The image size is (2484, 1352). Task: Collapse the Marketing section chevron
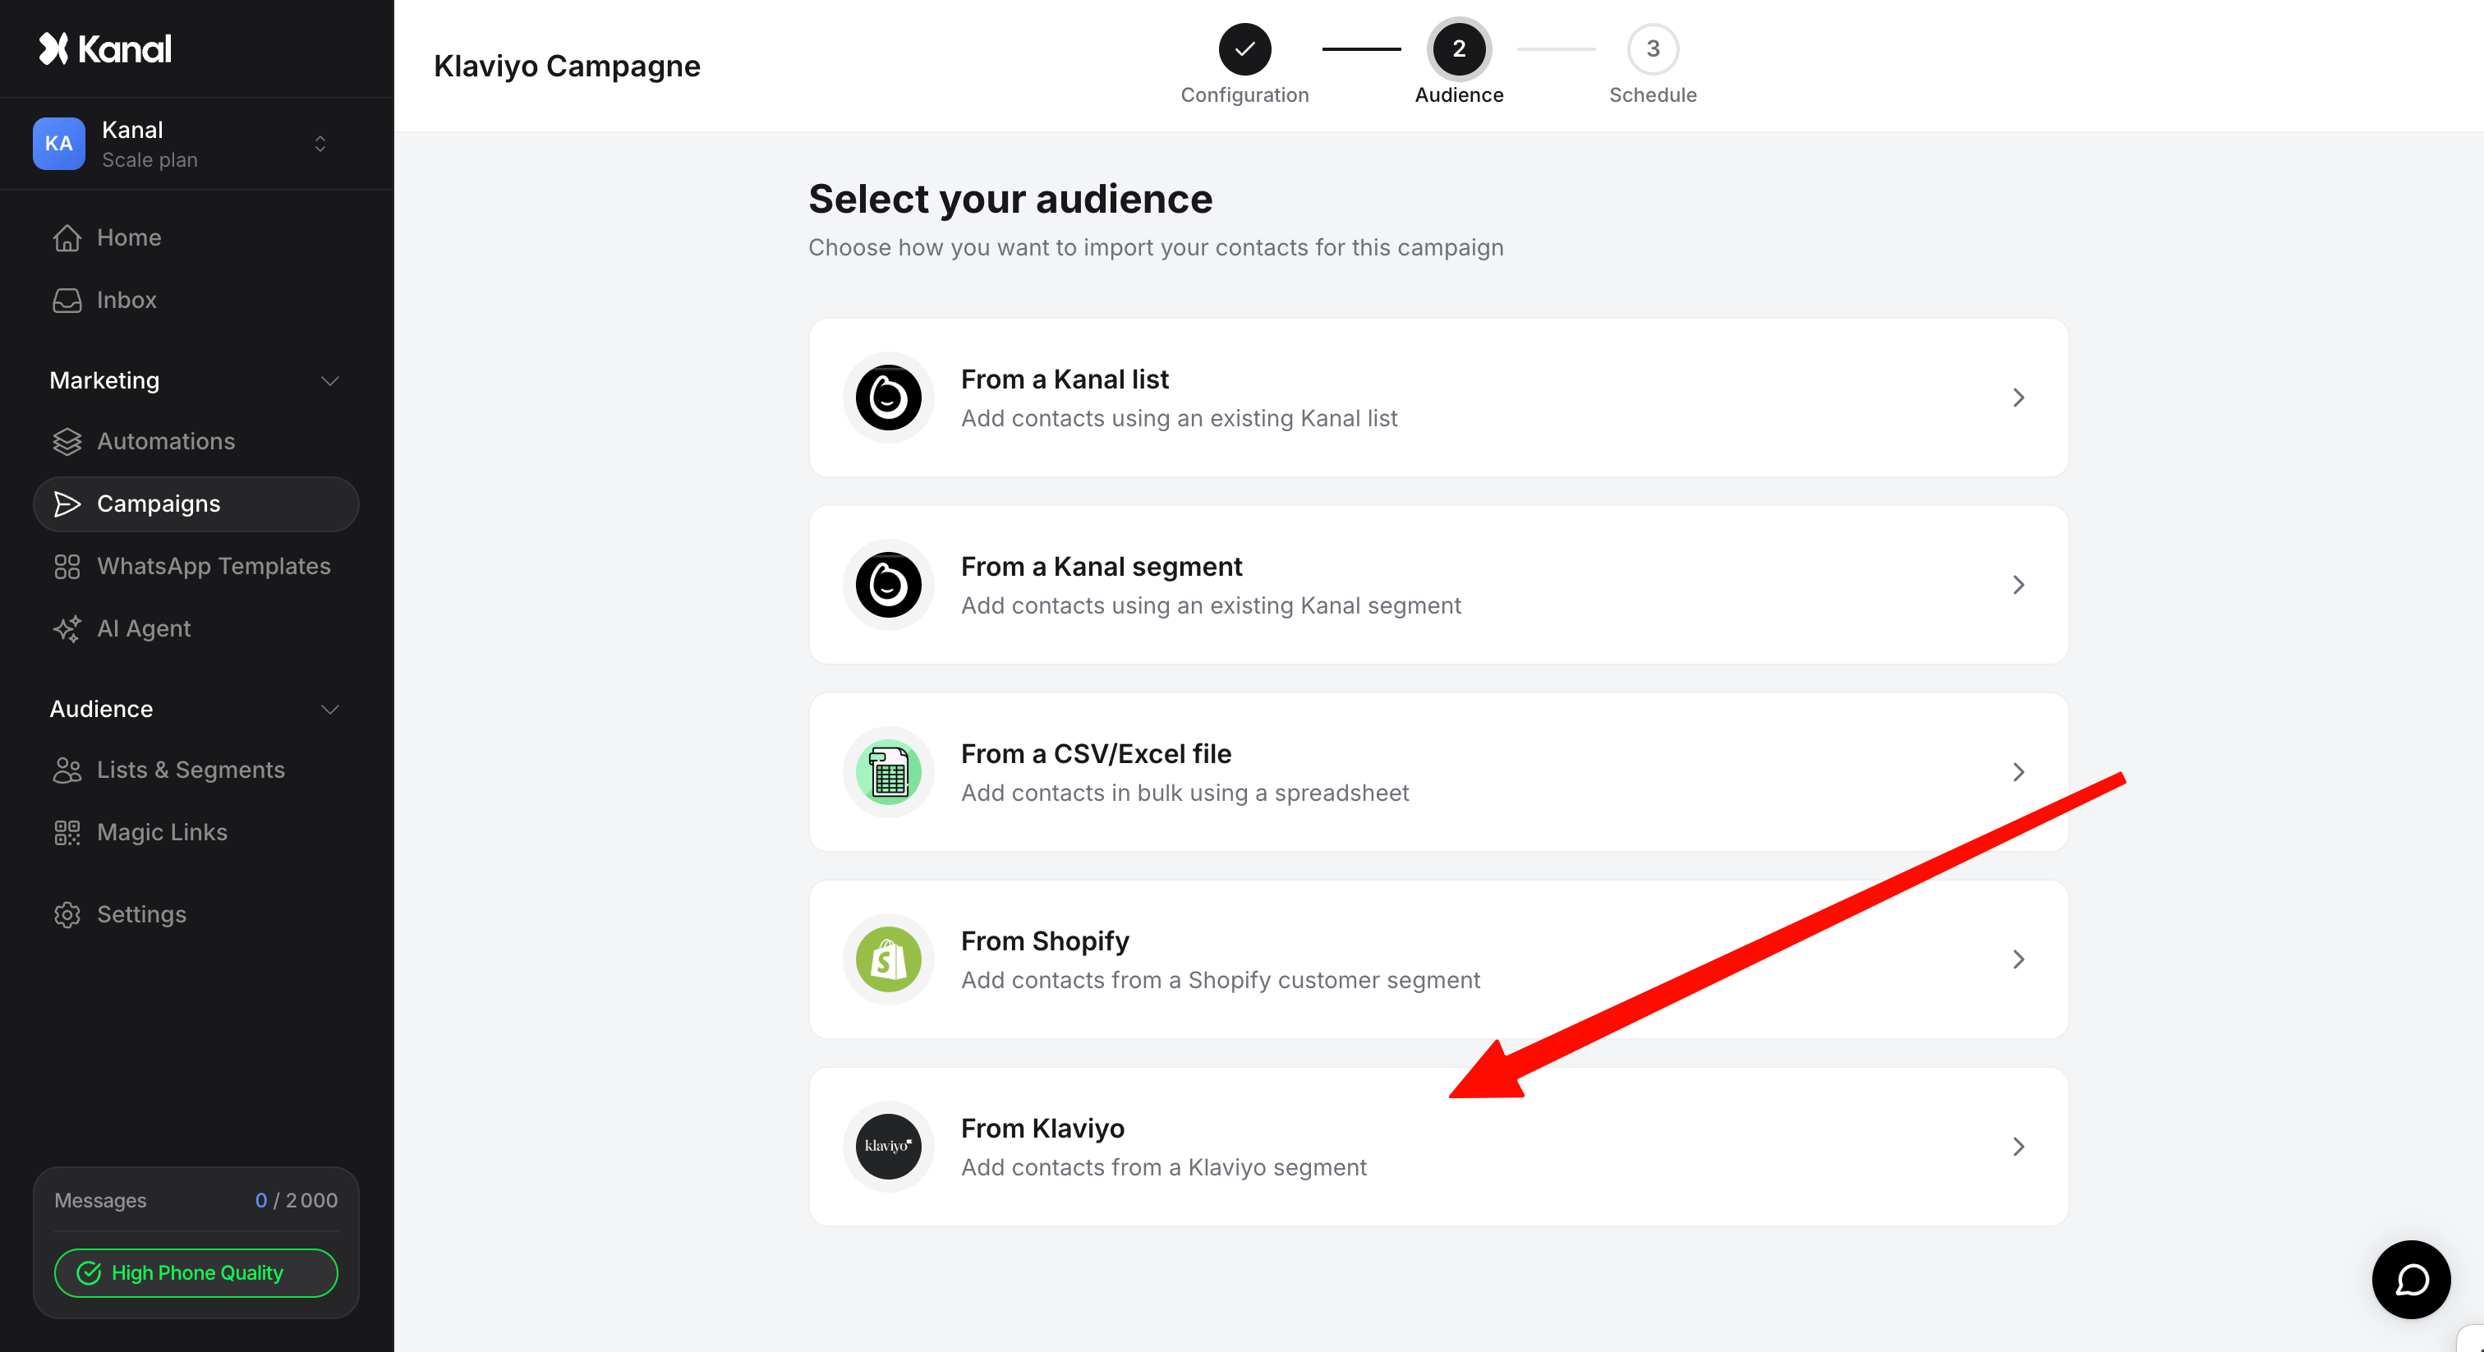point(329,381)
